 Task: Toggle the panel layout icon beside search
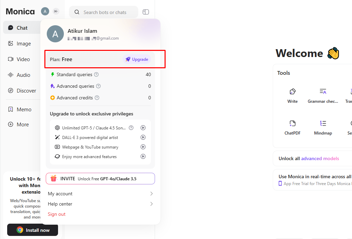tap(146, 12)
